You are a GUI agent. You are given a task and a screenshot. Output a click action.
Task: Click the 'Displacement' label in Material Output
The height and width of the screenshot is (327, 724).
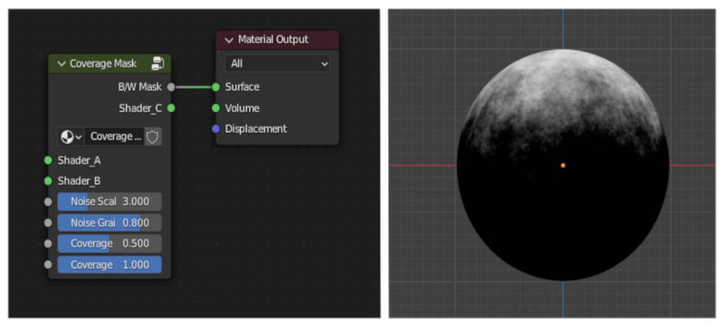click(255, 129)
